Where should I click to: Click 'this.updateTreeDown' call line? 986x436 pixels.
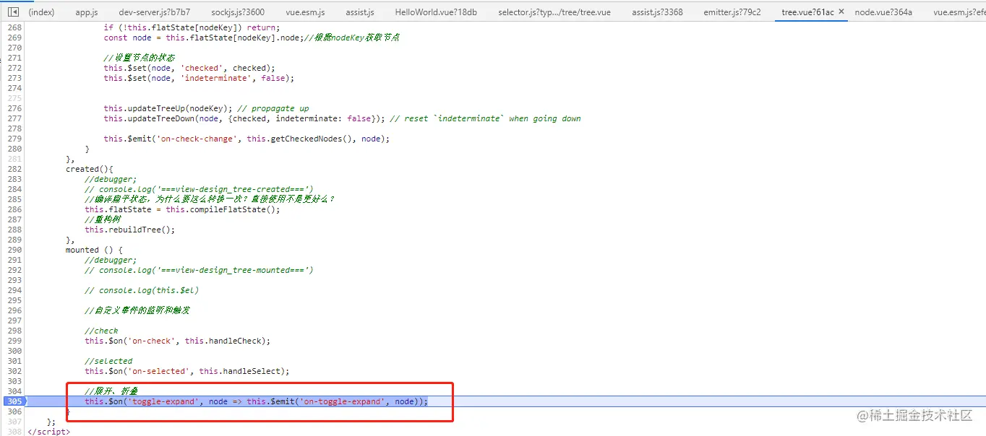[244, 118]
